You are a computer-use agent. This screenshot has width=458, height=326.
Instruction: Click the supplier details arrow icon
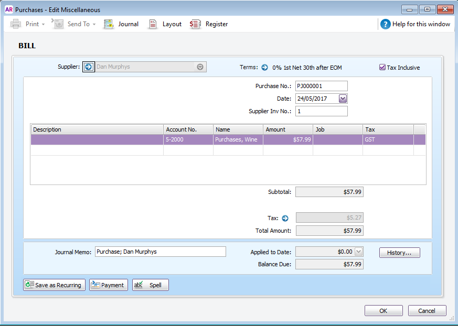88,67
